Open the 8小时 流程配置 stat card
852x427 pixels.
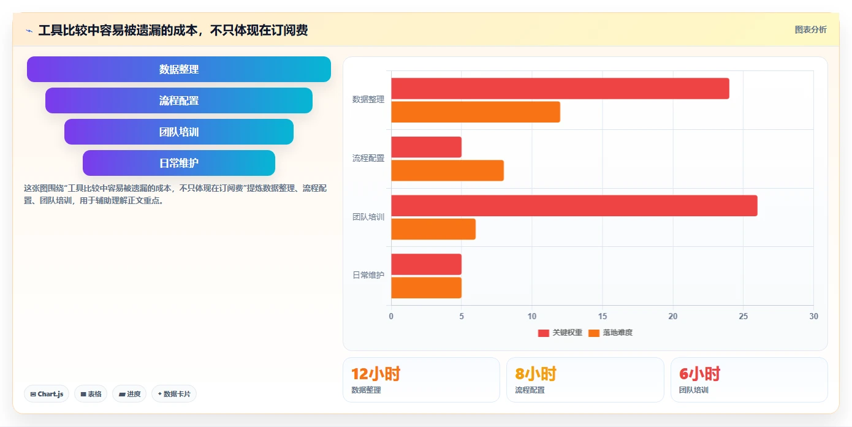585,380
